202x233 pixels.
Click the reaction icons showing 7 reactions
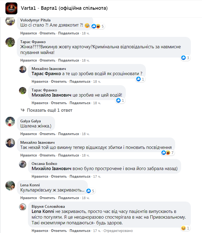[166, 152]
